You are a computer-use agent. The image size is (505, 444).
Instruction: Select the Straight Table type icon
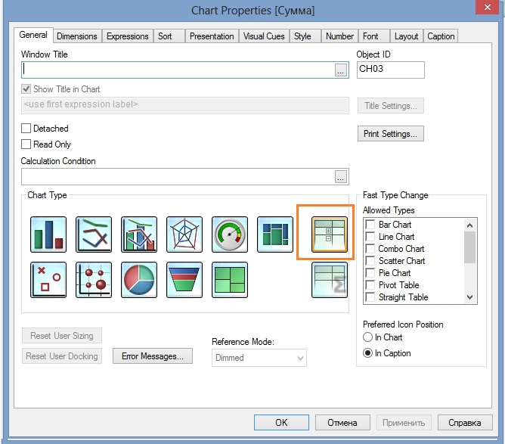pos(330,280)
